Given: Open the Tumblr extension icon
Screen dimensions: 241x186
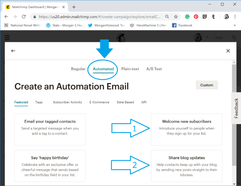Looking at the screenshot, I should [213, 16].
